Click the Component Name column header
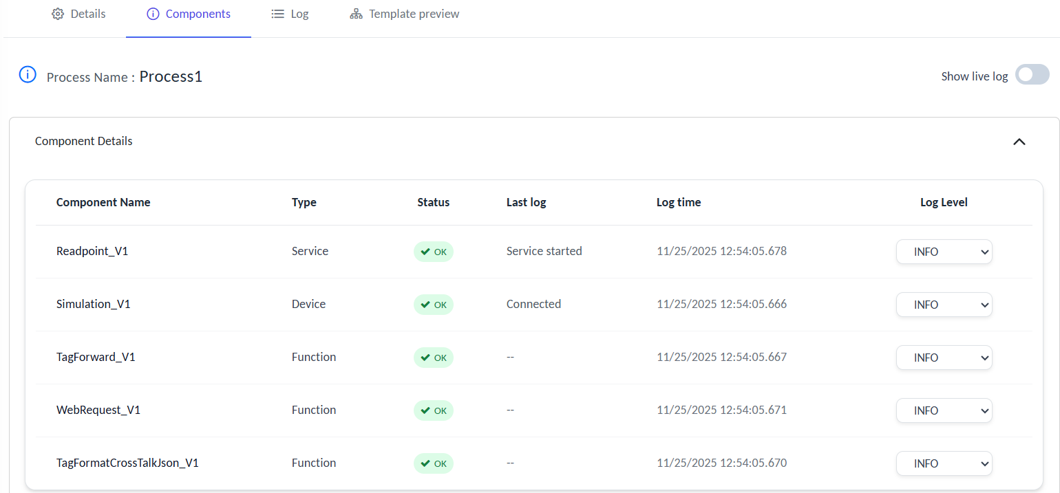This screenshot has height=493, width=1060. click(103, 202)
